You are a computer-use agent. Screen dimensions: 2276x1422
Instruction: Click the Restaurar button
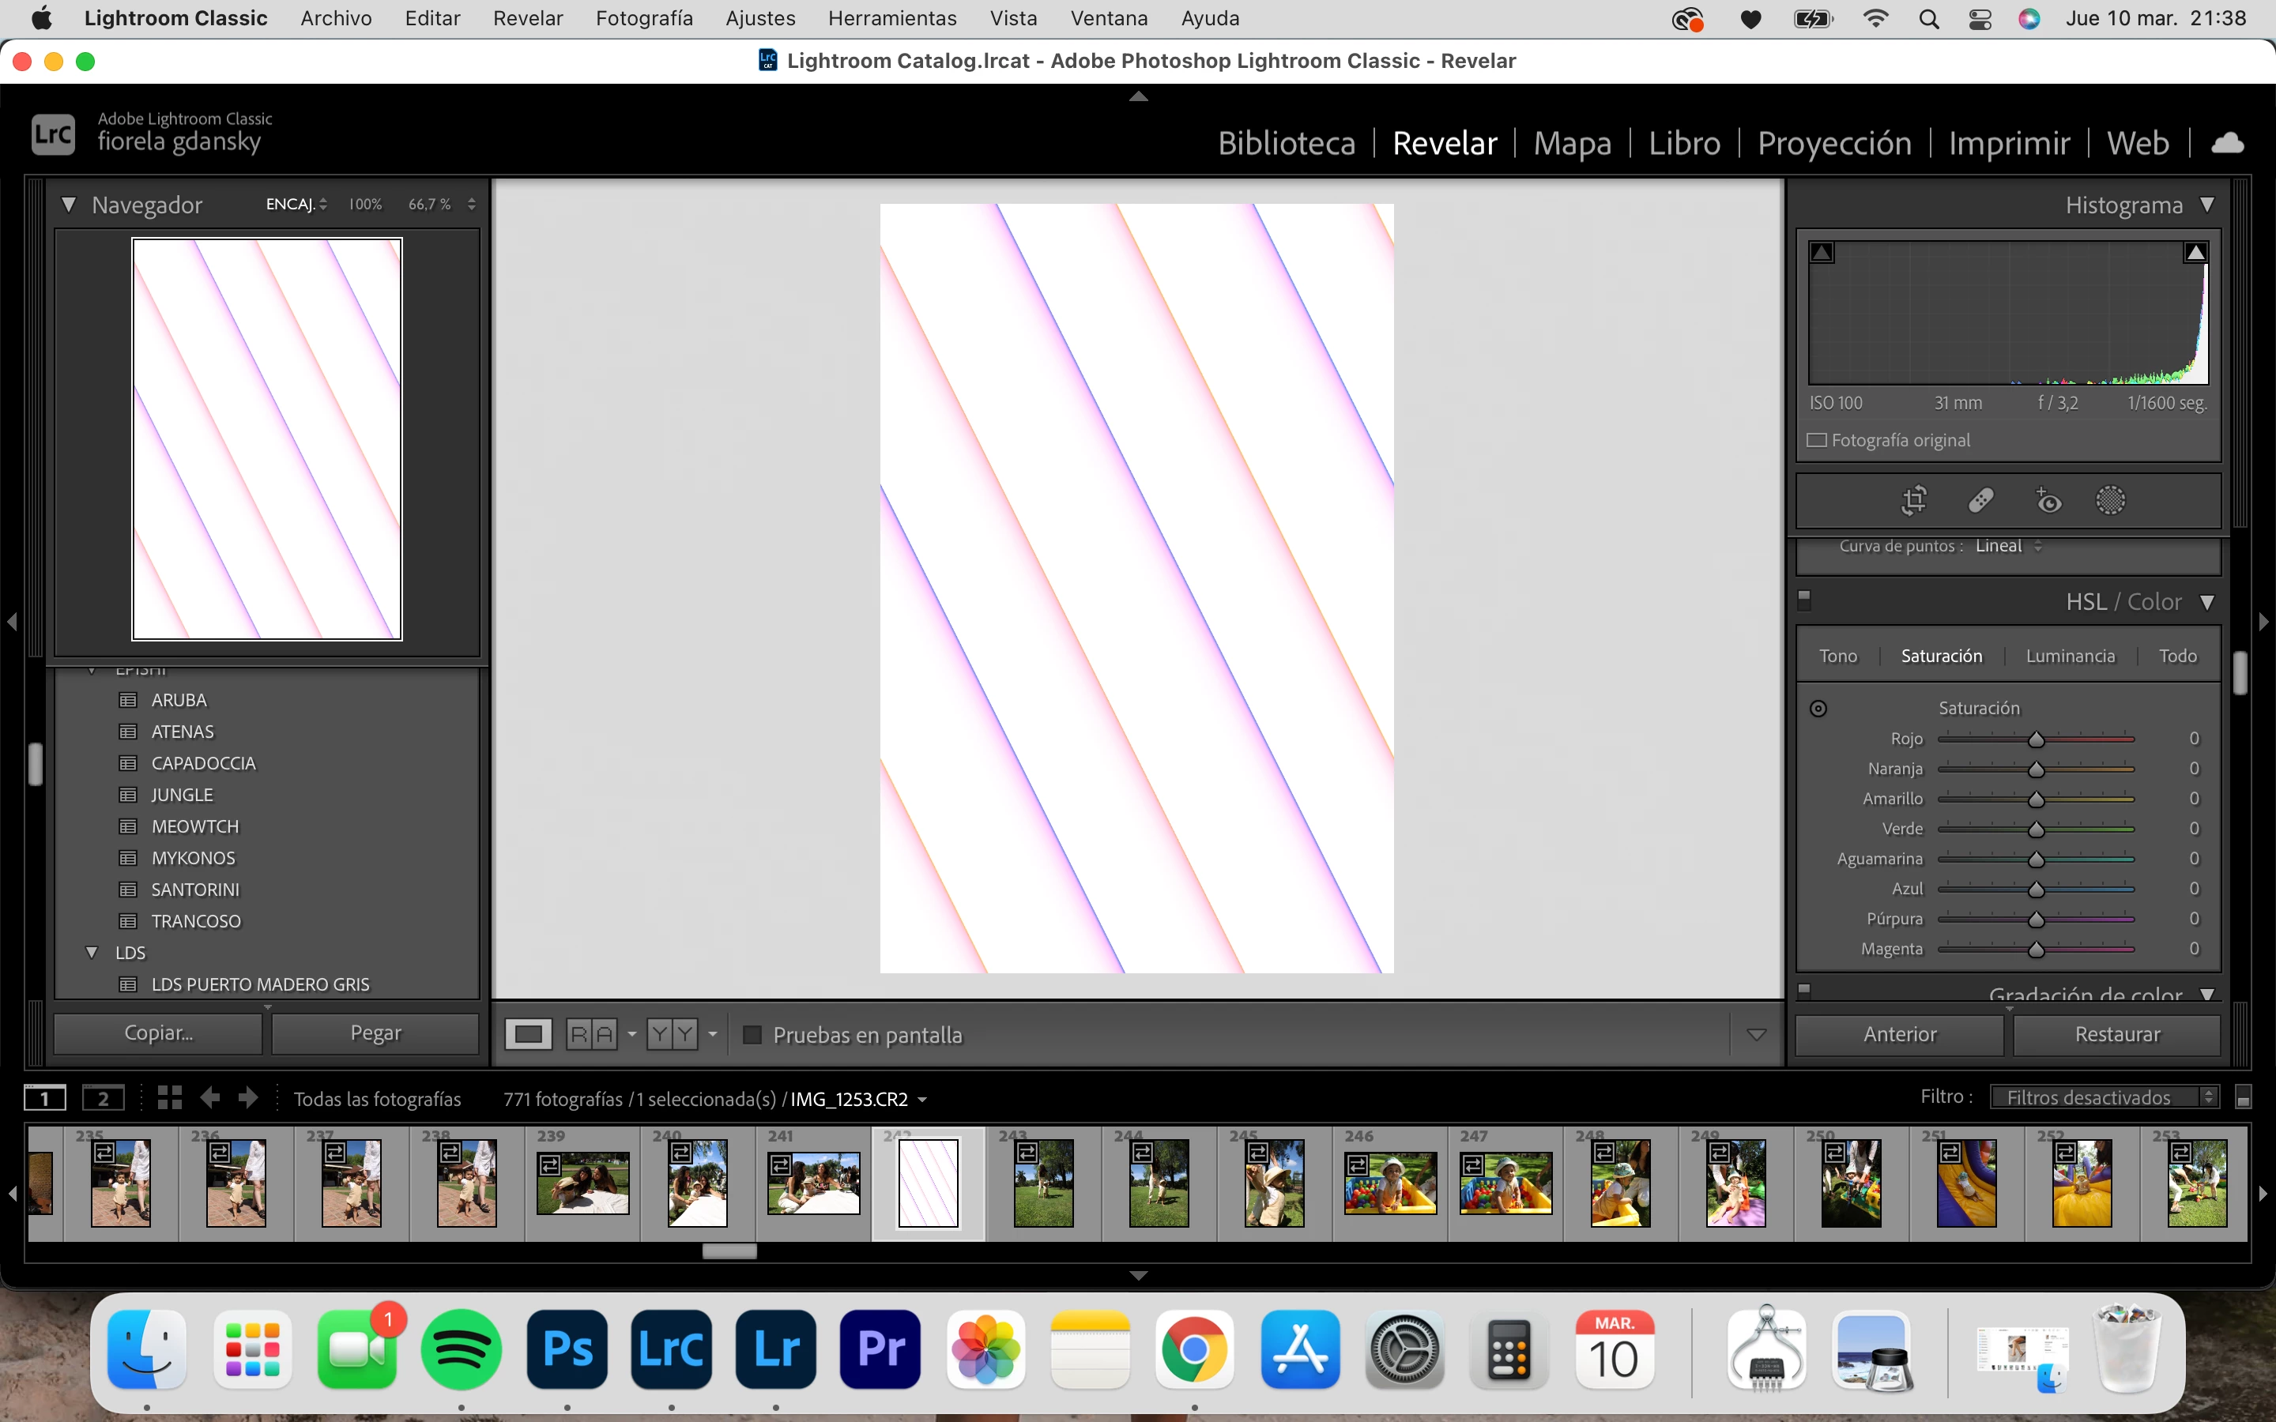(2116, 1033)
